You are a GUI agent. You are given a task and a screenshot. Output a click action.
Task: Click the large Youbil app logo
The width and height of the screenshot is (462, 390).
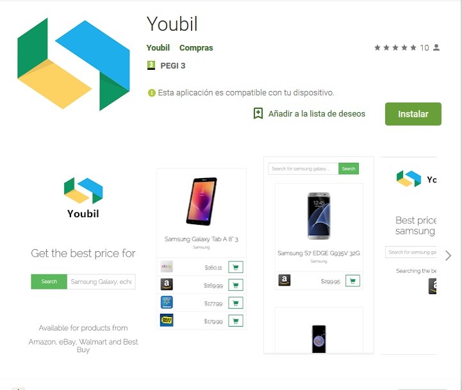pyautogui.click(x=73, y=64)
